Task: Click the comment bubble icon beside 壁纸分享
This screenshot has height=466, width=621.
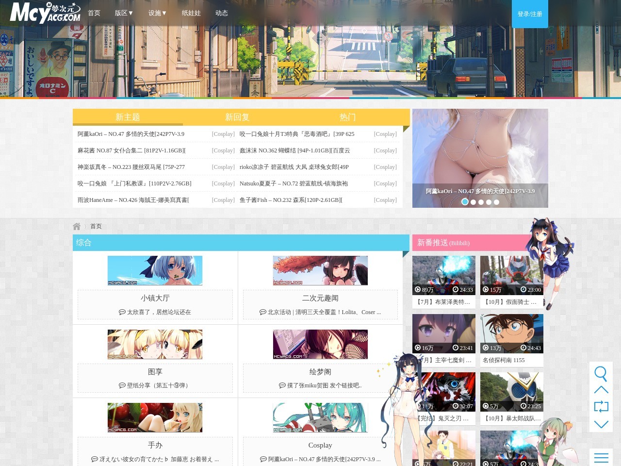Action: 123,385
